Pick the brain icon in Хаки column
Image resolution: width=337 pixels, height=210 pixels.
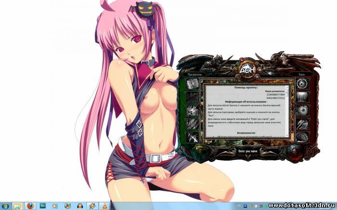(x=302, y=137)
